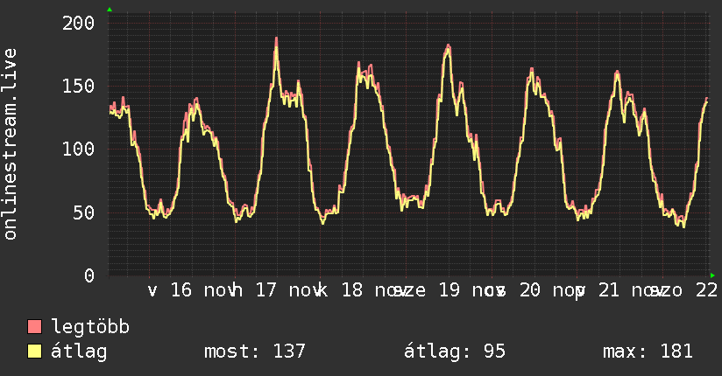Viewport: 722px width, 376px height.
Task: Click the green arrow atop the y-axis
Action: click(110, 10)
